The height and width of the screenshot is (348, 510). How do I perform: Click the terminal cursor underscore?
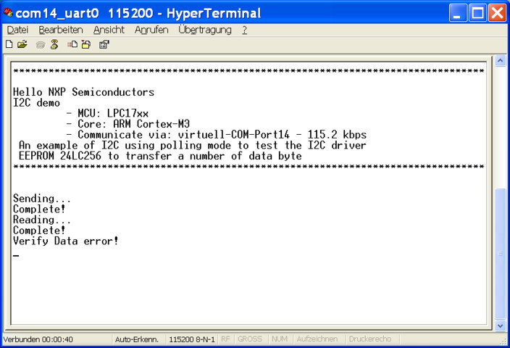pyautogui.click(x=16, y=256)
